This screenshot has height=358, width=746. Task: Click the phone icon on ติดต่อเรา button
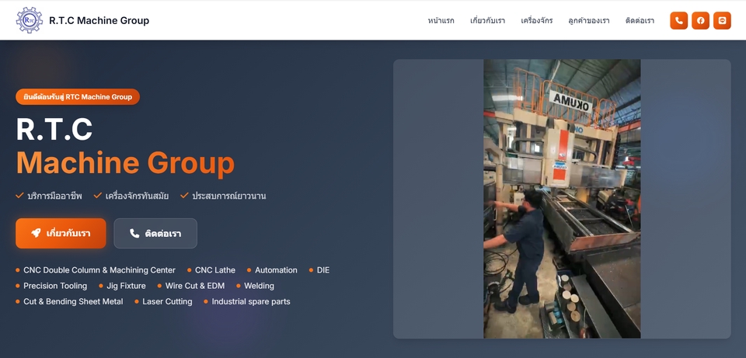[134, 234]
